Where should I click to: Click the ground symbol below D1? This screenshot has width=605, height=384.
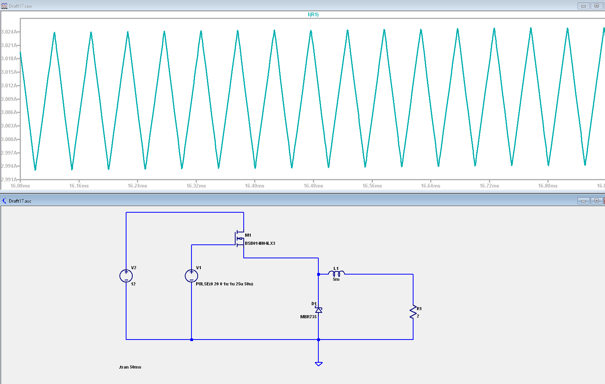pos(318,364)
